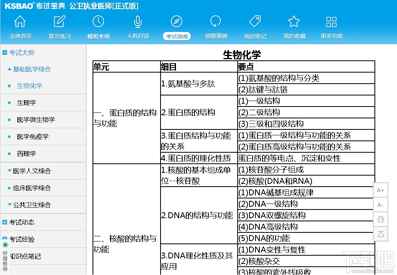Viewport: 397px width, 275px height.
Task: Select the 模拟考场 clock icon
Action: click(98, 21)
